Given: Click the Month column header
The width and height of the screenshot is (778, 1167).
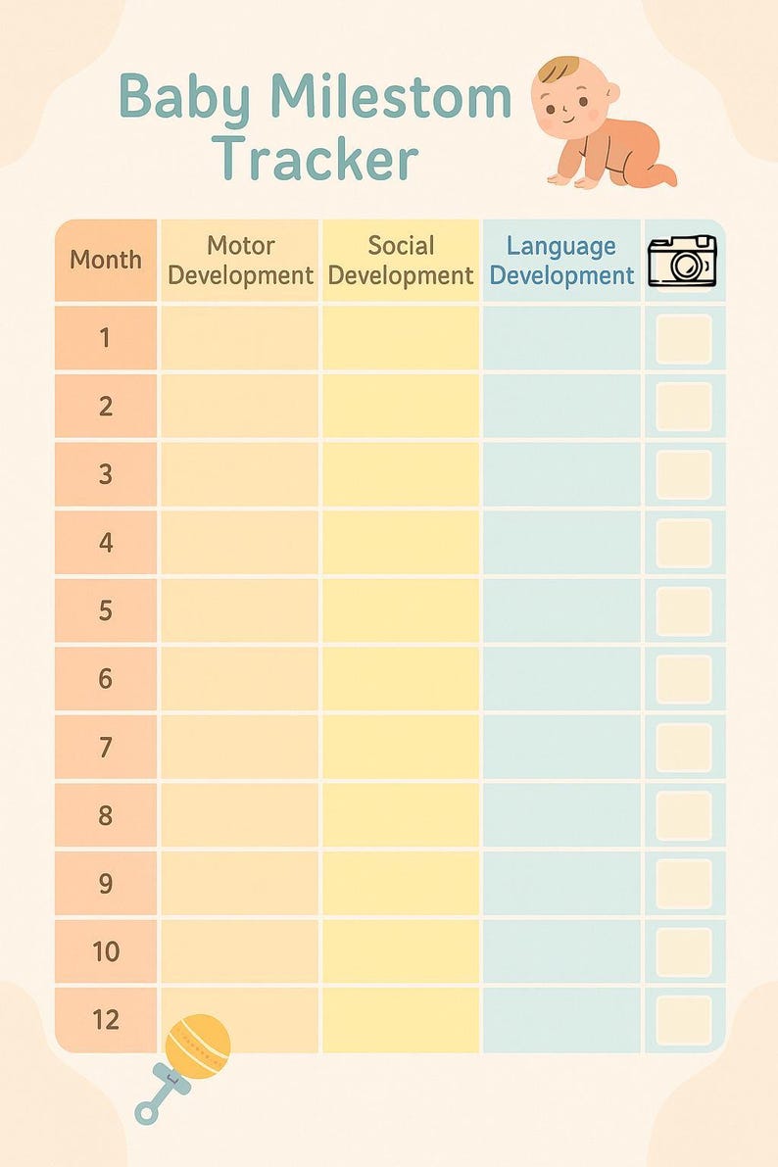Looking at the screenshot, I should pos(106,261).
